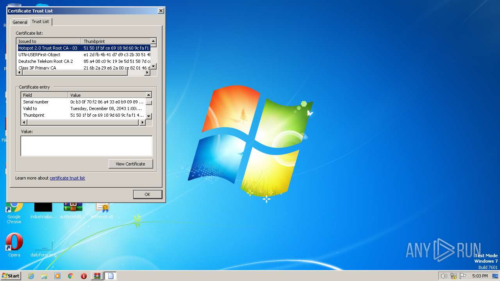The image size is (500, 281).
Task: Switch to the General tab
Action: (x=20, y=22)
